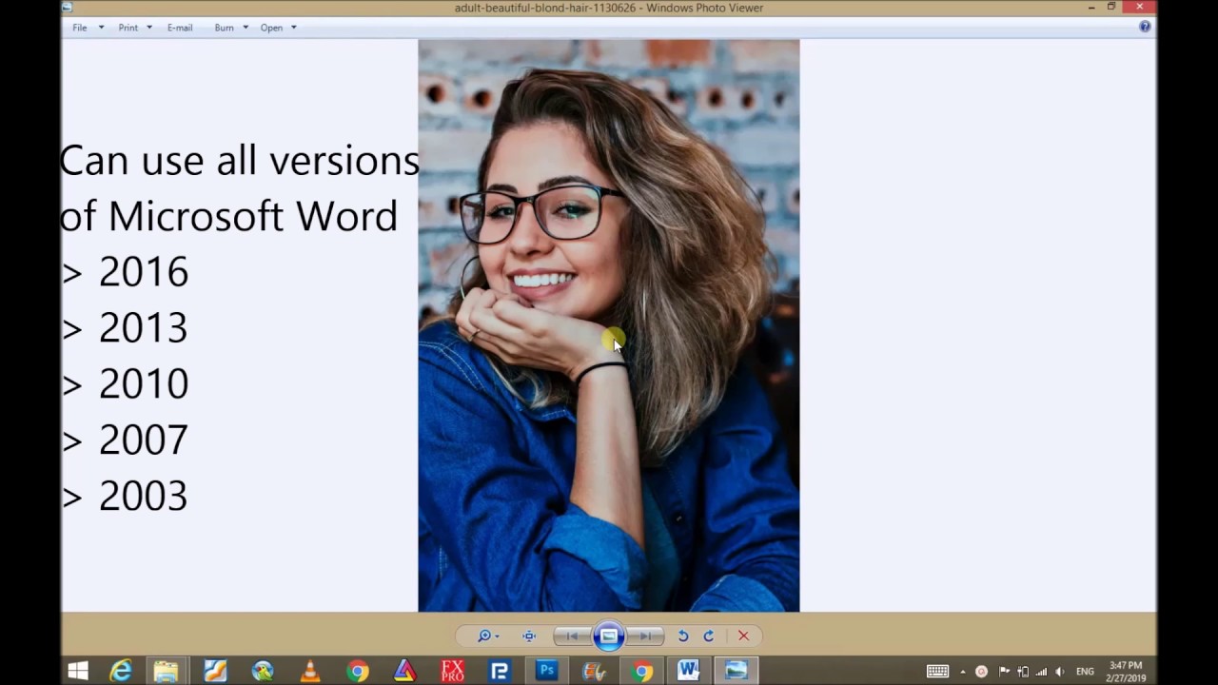Open the zoom magnifier control
The image size is (1218, 685).
point(488,636)
